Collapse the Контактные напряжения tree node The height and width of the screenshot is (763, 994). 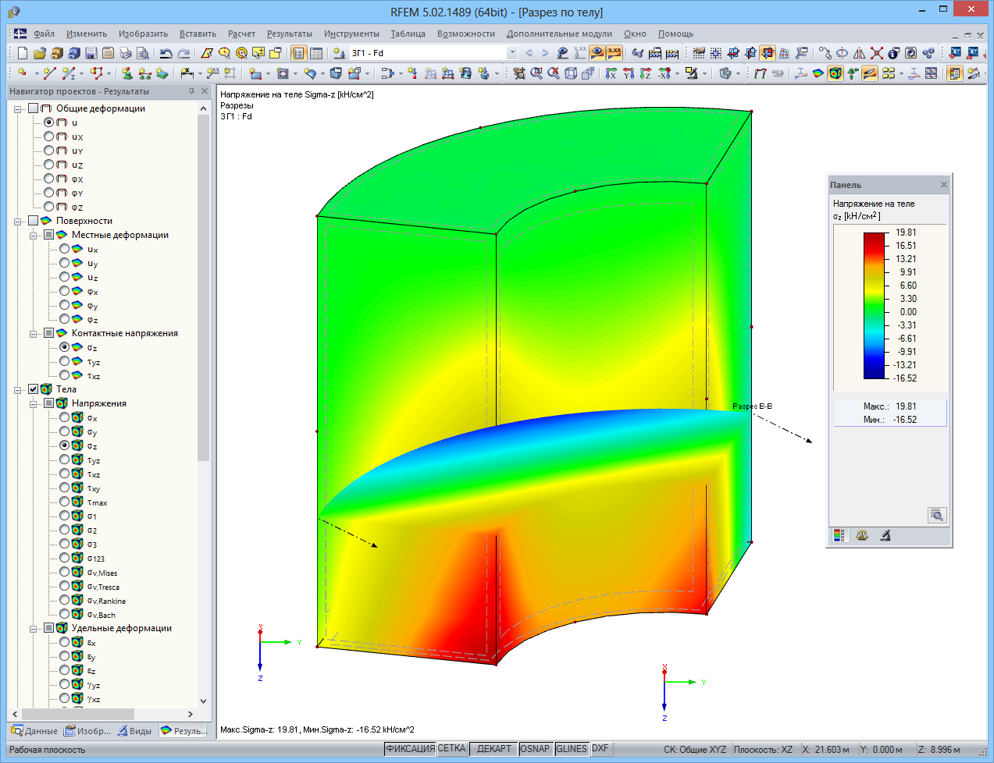click(x=34, y=334)
